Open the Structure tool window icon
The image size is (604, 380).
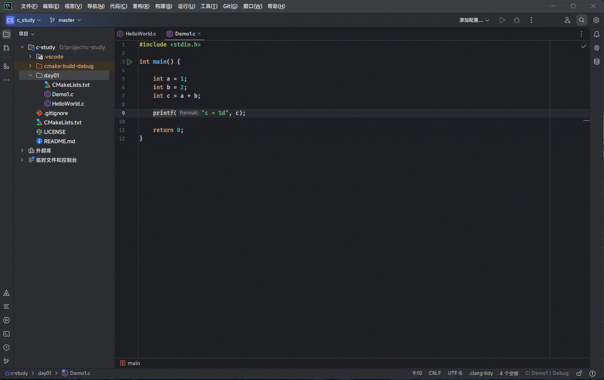pos(6,66)
